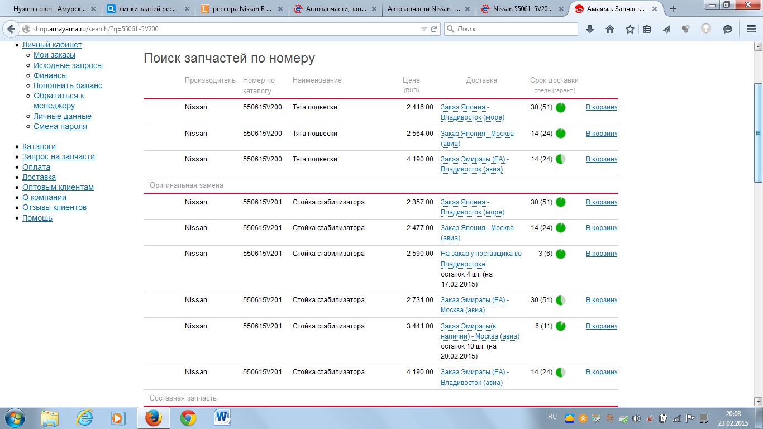The image size is (763, 429).
Task: Open Заказ Эмираты(в наличии) - Москва link
Action: (x=480, y=331)
